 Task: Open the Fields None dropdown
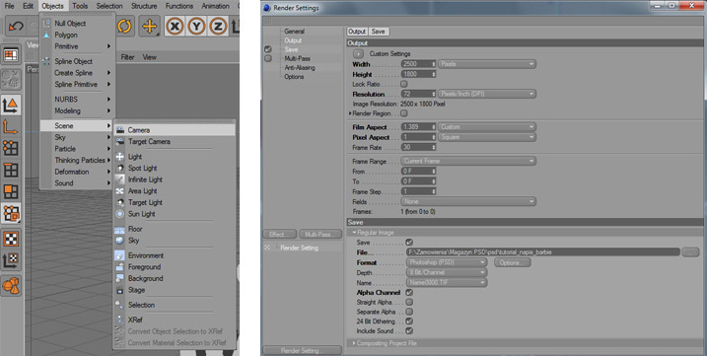[468, 202]
